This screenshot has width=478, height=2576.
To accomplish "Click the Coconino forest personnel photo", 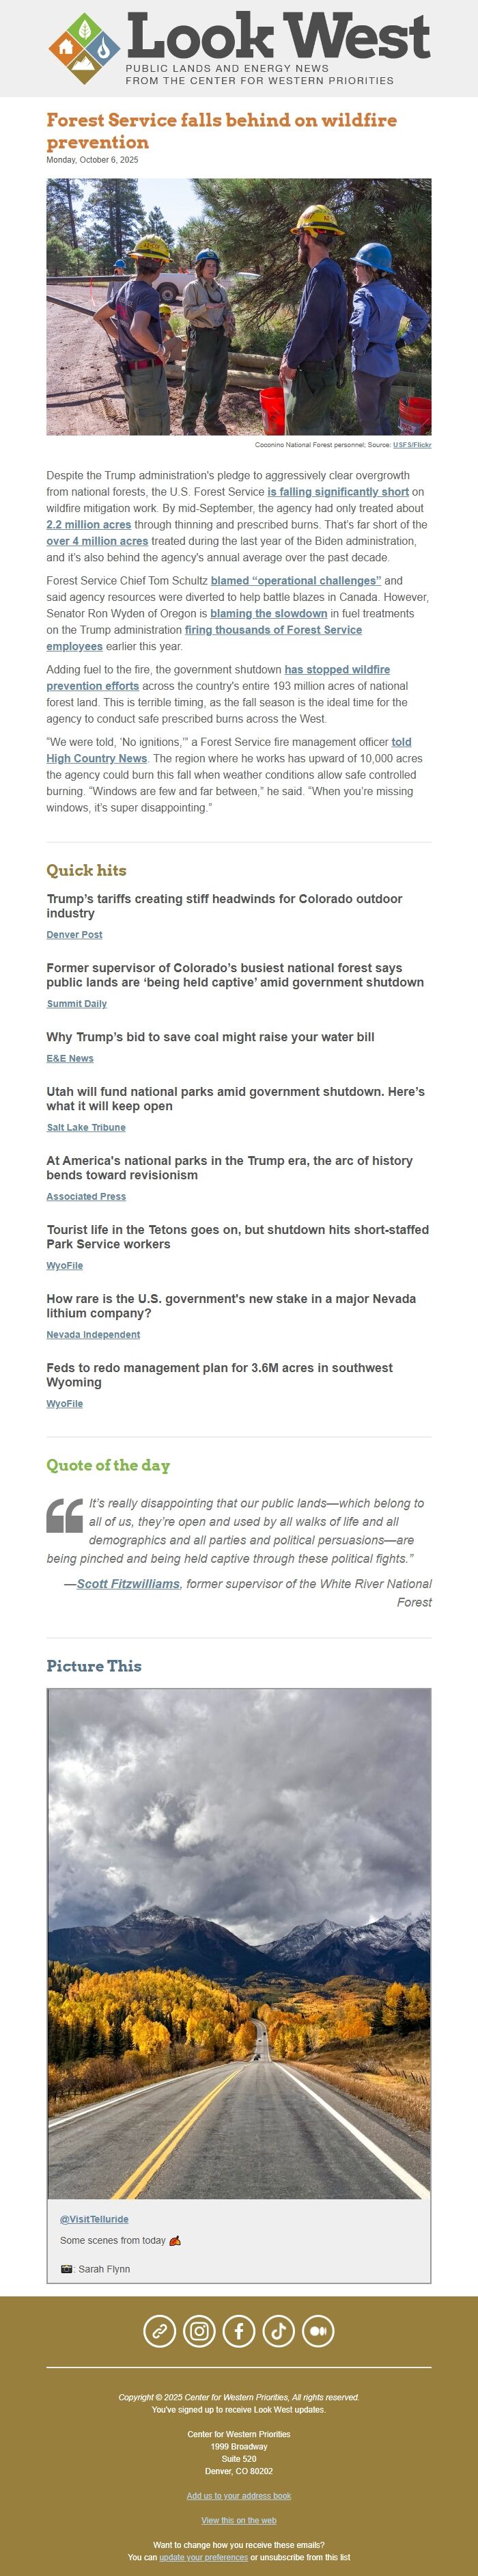I will tap(238, 306).
